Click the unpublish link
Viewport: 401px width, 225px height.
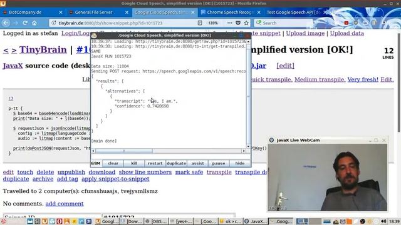click(71, 172)
